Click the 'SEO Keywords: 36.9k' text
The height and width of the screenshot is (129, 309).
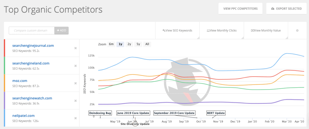(x=26, y=104)
